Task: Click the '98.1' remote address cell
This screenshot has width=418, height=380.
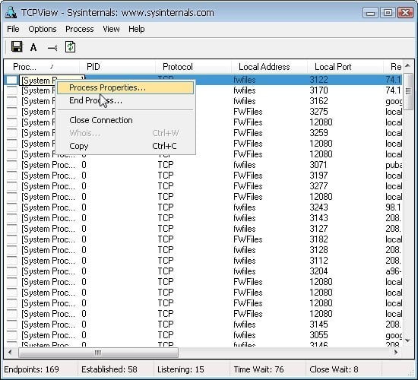Action: point(393,207)
